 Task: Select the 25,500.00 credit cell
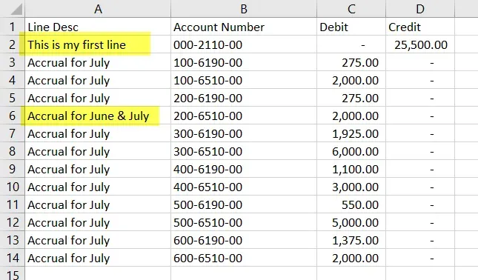(x=420, y=44)
